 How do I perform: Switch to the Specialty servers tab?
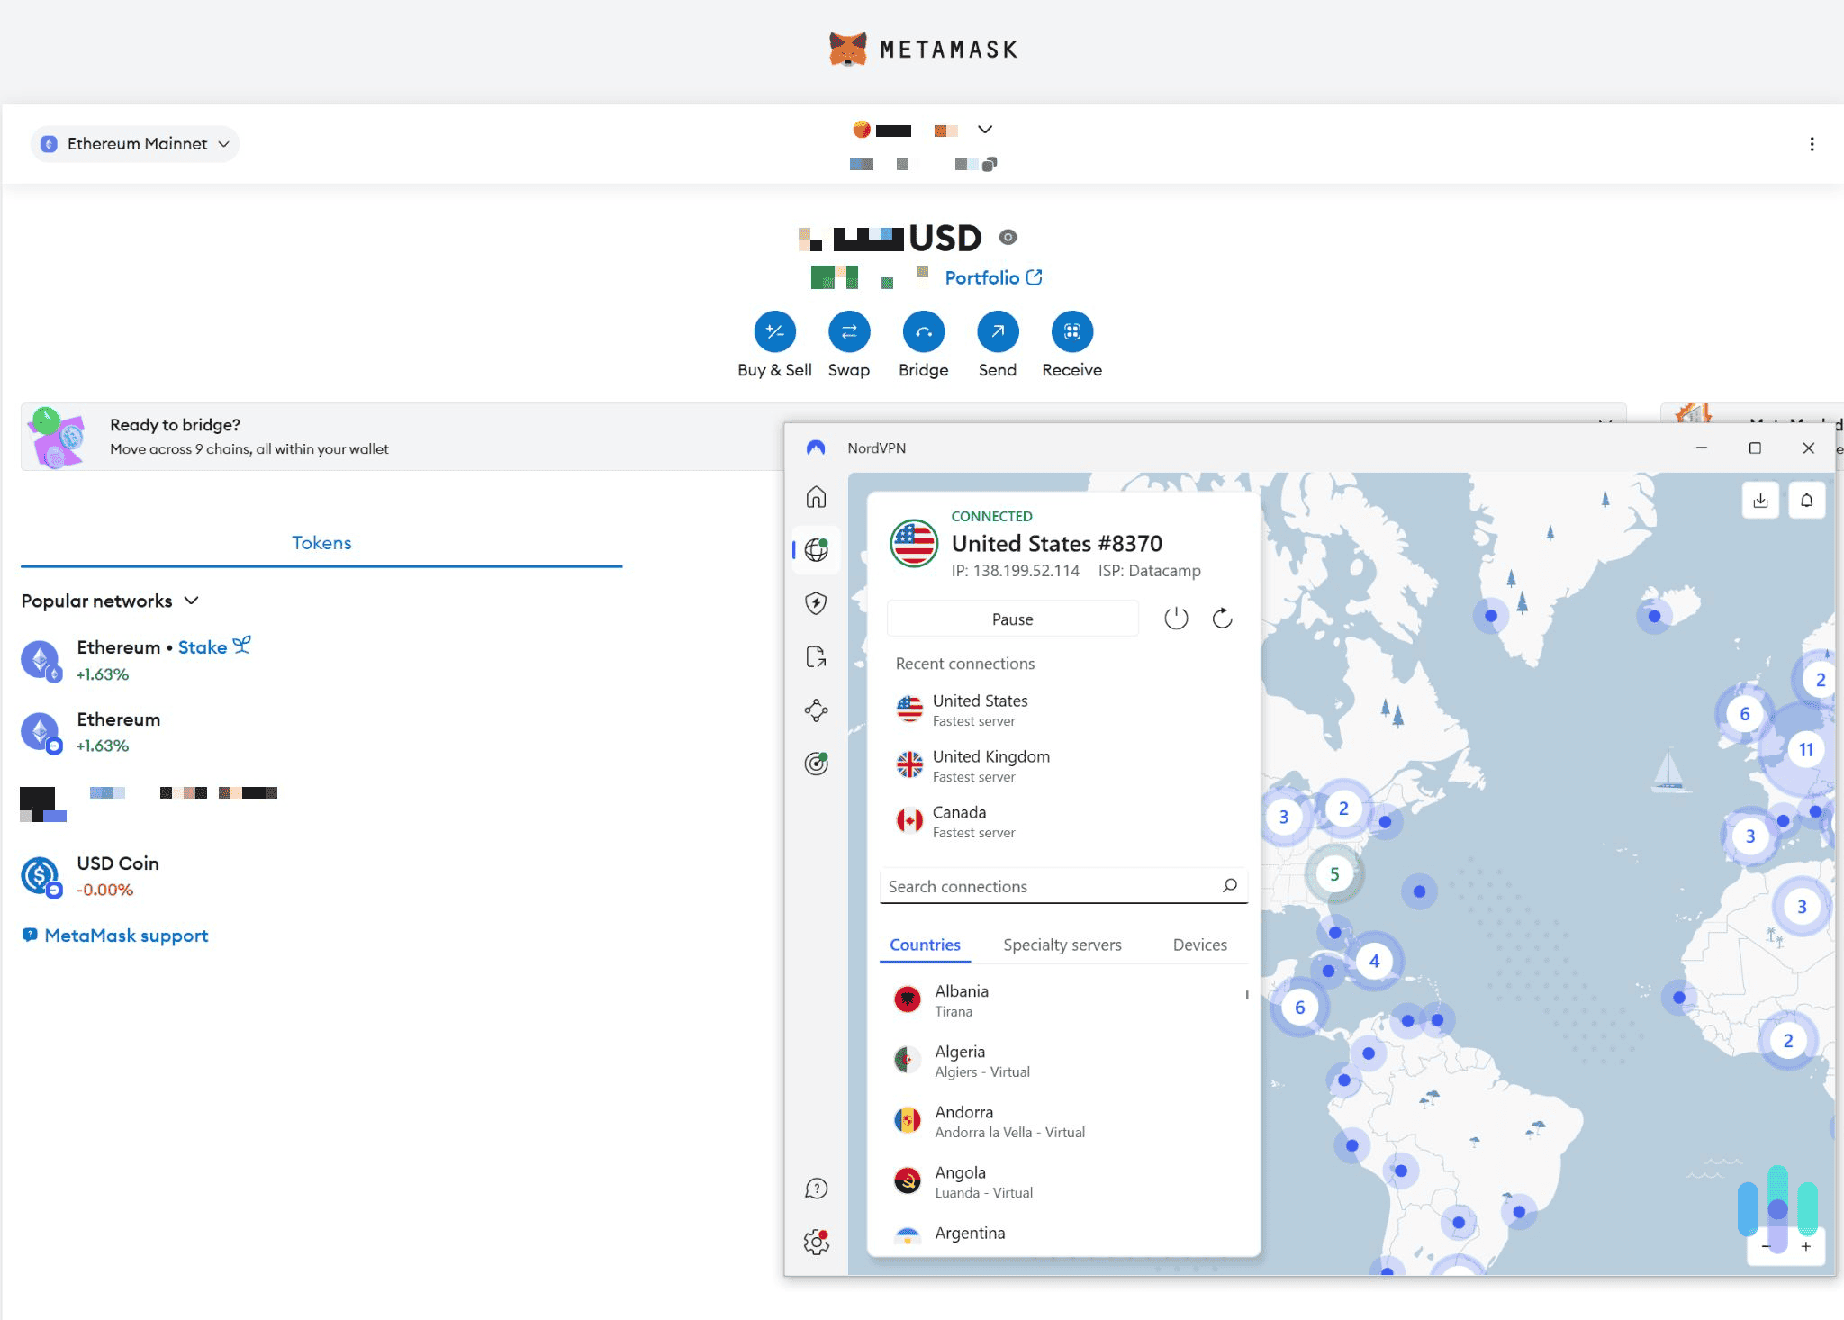(1062, 945)
